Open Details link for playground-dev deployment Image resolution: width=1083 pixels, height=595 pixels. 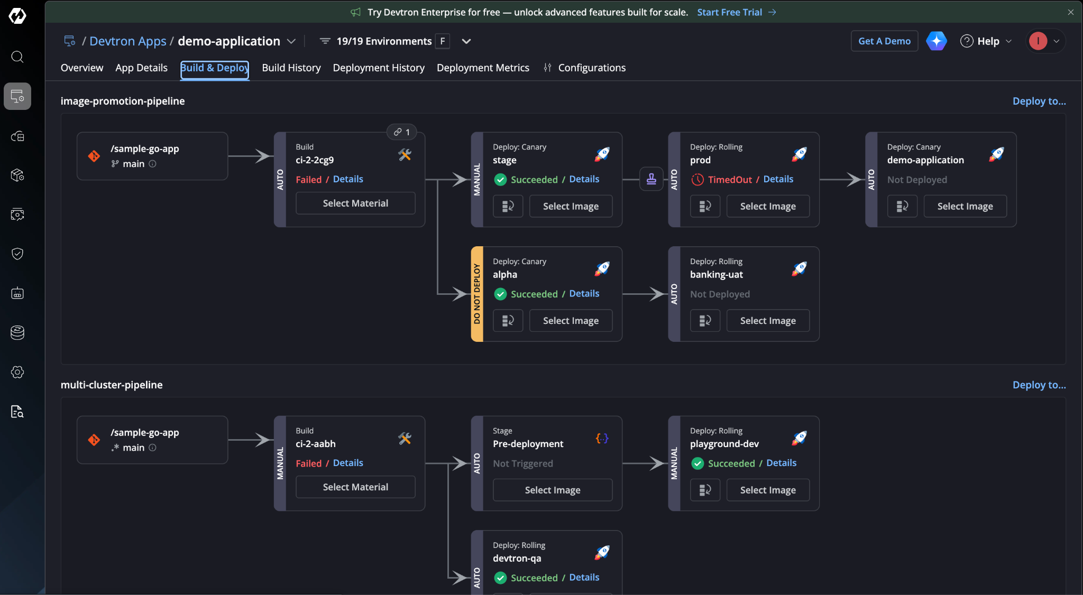(x=782, y=463)
